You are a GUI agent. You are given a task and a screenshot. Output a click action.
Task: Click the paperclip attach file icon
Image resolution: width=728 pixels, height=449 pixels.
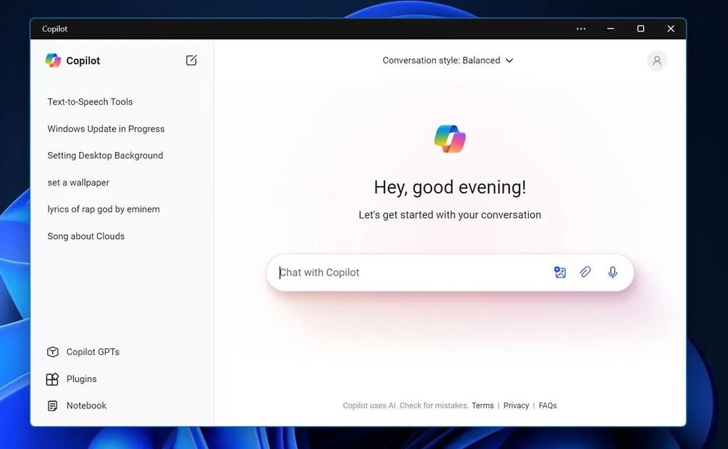click(586, 272)
